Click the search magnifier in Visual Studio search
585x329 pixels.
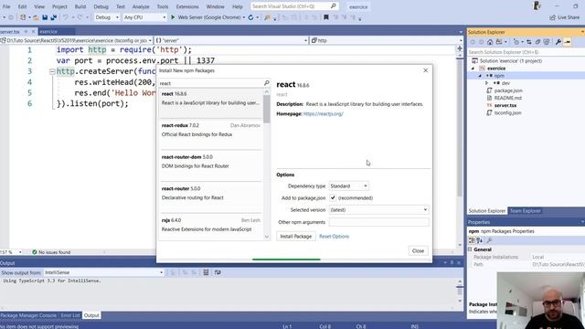point(333,6)
